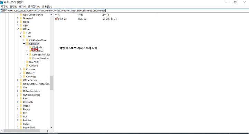Screen dimensions: 249x134
Task: Click the tree pane scroll-left arrow
Action: 2,131
